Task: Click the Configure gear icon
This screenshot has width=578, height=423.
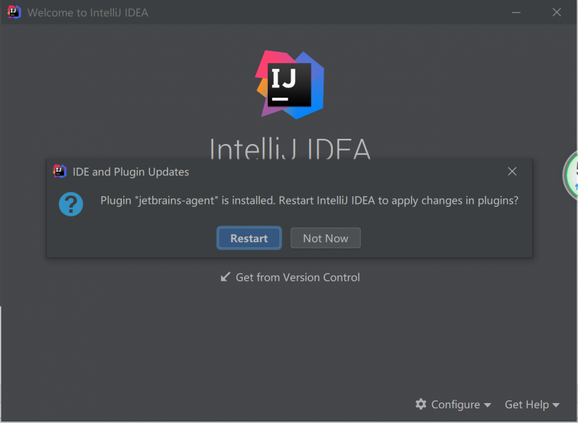Action: coord(421,404)
